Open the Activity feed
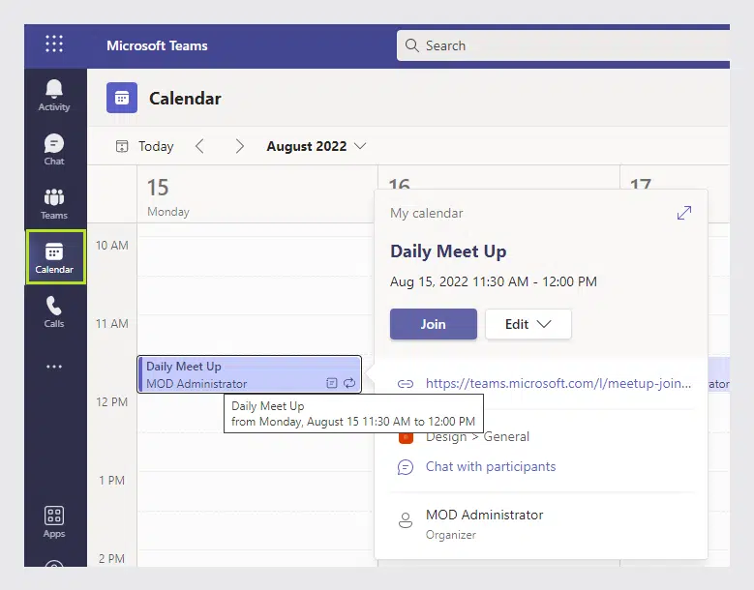The image size is (754, 590). point(54,96)
